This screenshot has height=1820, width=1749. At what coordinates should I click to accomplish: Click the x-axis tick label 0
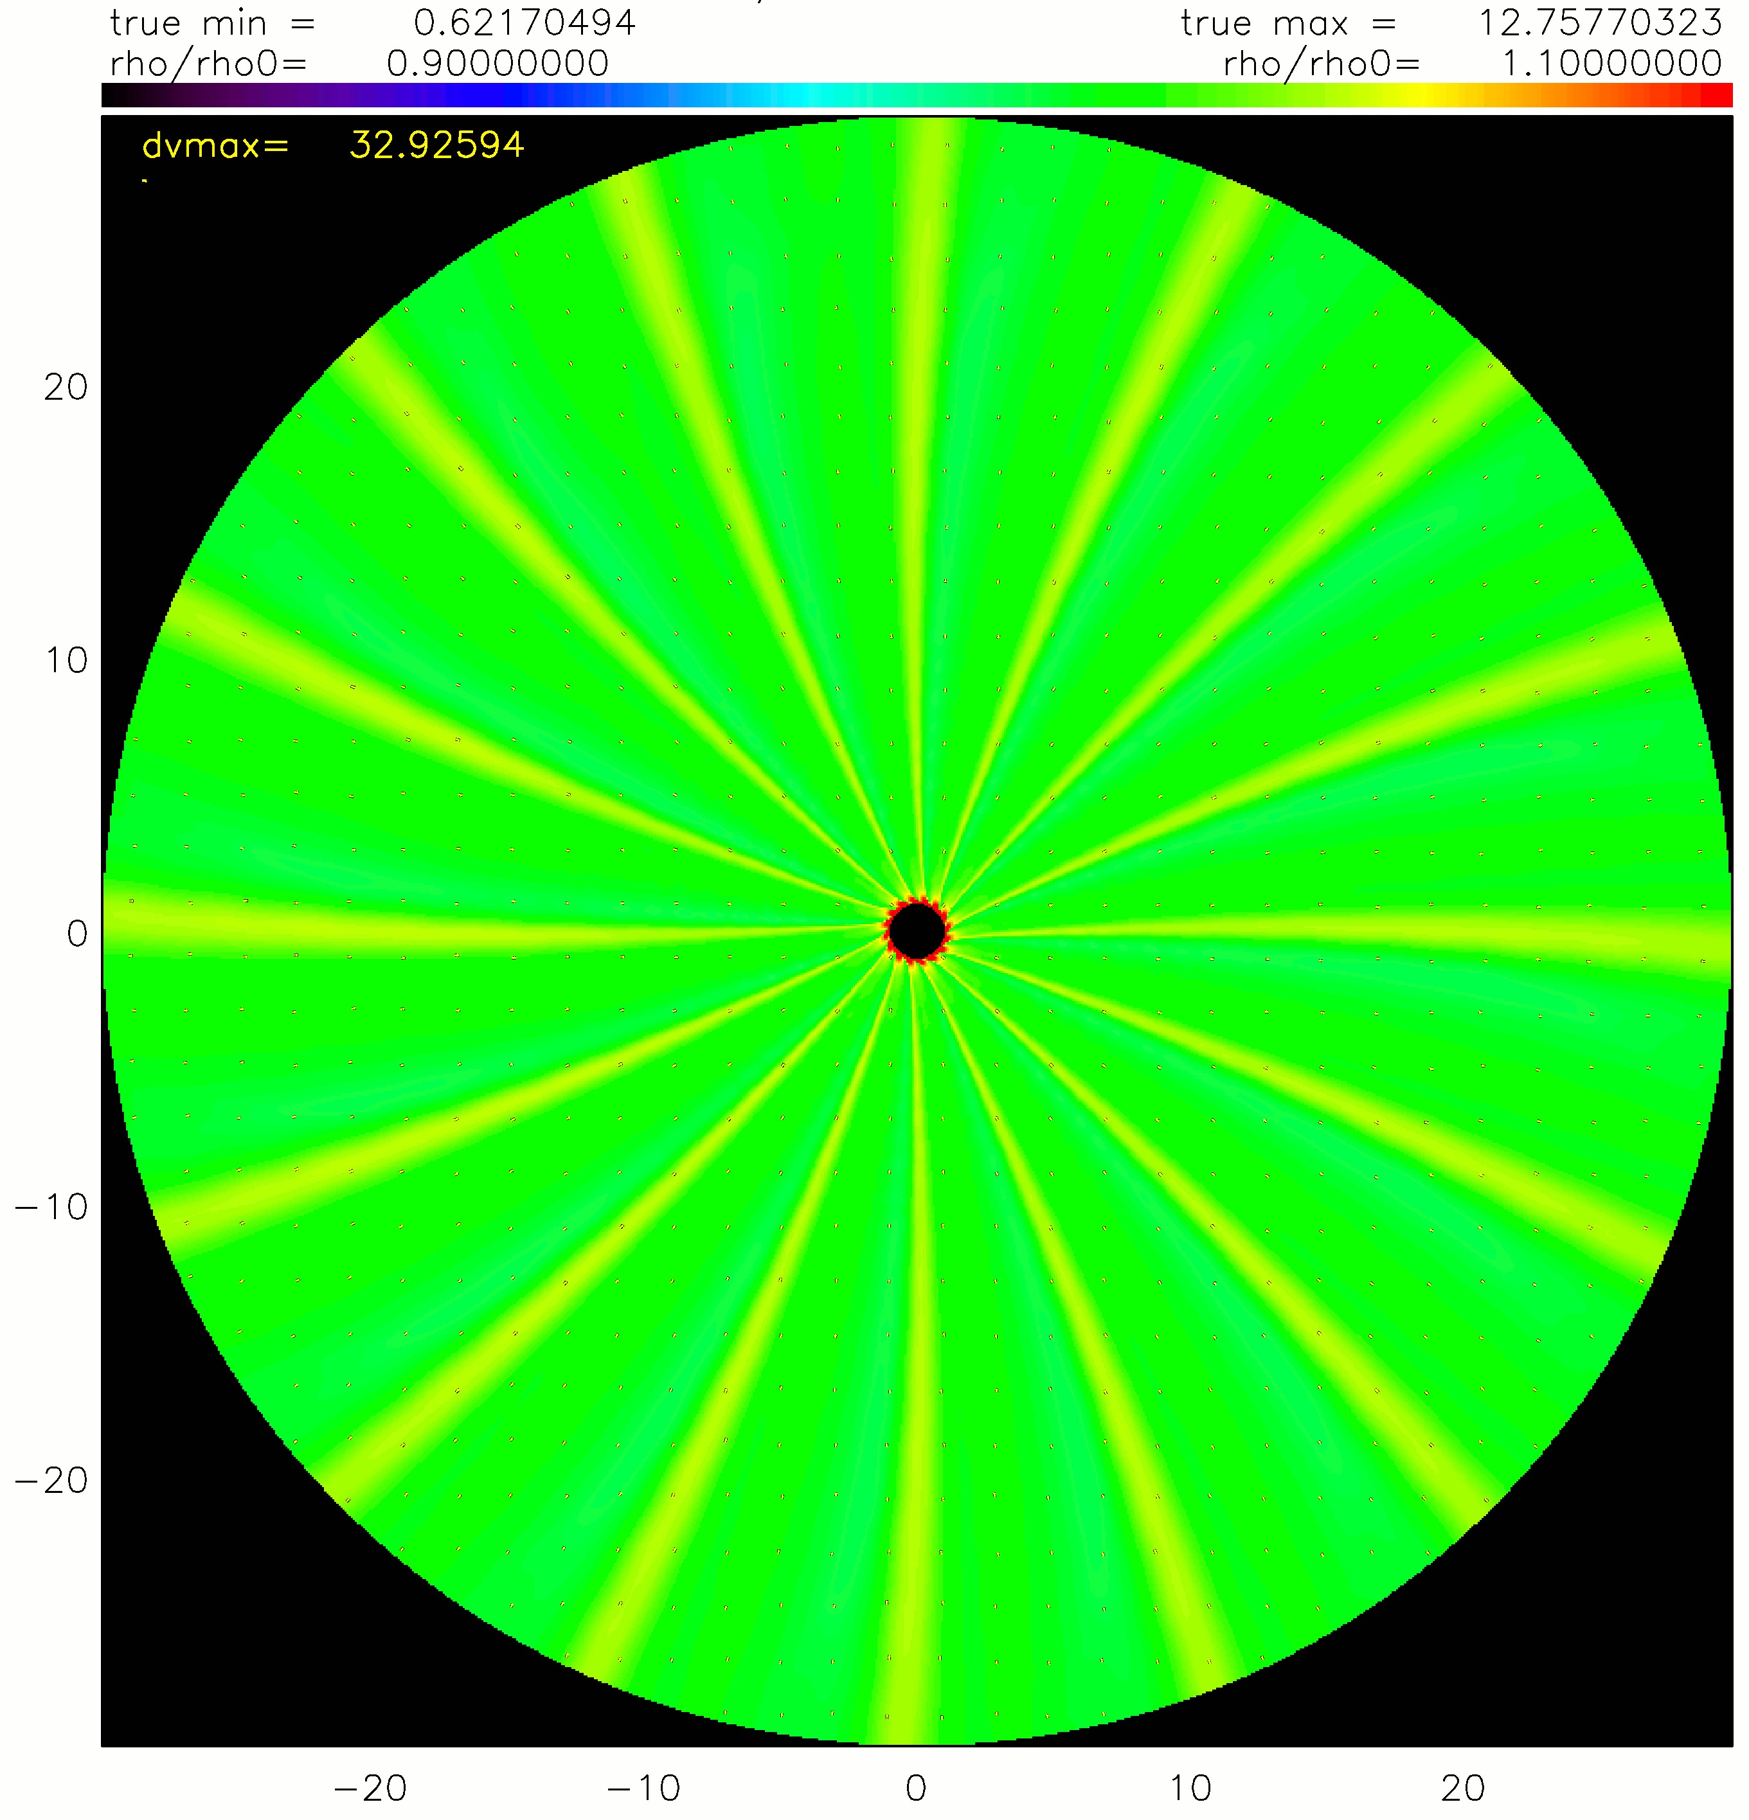916,1787
